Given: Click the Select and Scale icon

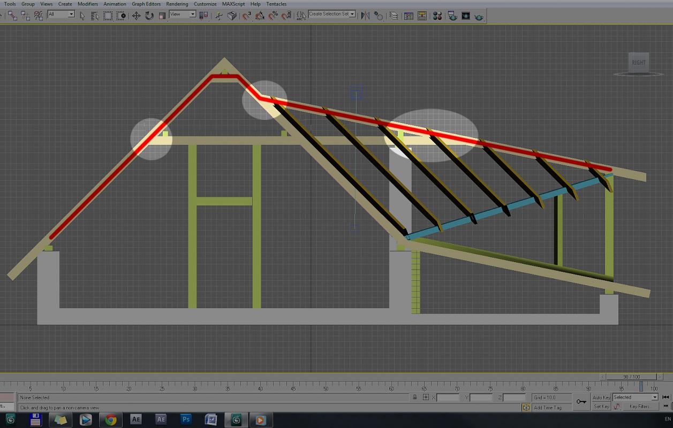Looking at the screenshot, I should (162, 16).
